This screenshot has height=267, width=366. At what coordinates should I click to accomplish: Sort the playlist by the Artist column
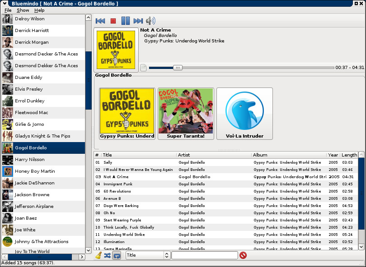point(214,155)
